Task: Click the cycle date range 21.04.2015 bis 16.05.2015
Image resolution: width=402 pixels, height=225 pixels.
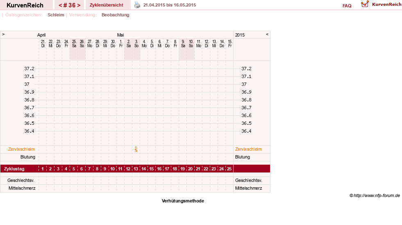Action: (170, 5)
